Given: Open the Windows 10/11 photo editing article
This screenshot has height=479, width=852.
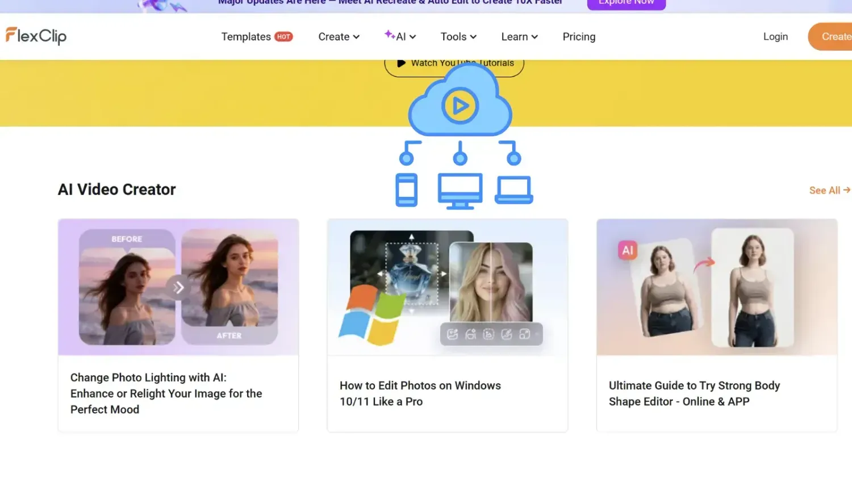Looking at the screenshot, I should coord(420,393).
